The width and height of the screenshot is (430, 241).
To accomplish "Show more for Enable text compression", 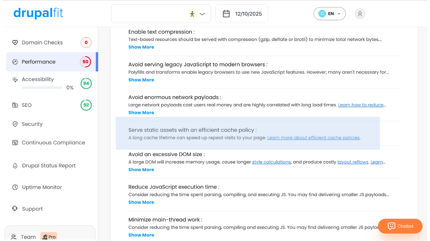I will click(x=141, y=47).
